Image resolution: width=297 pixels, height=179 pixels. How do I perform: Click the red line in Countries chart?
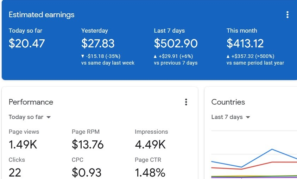point(282,162)
